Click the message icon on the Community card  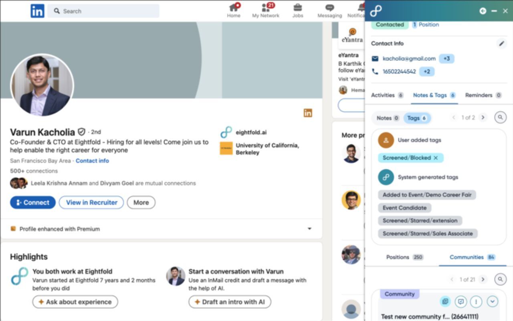(x=460, y=301)
